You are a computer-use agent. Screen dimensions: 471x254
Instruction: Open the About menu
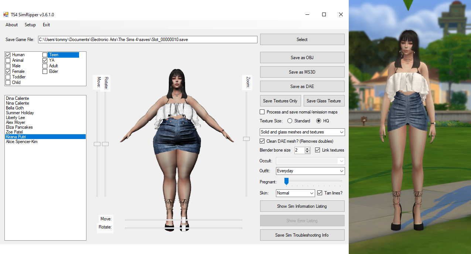pos(11,25)
